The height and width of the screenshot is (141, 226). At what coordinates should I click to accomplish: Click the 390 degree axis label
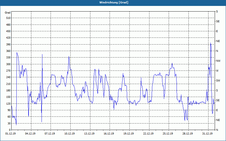[8, 44]
